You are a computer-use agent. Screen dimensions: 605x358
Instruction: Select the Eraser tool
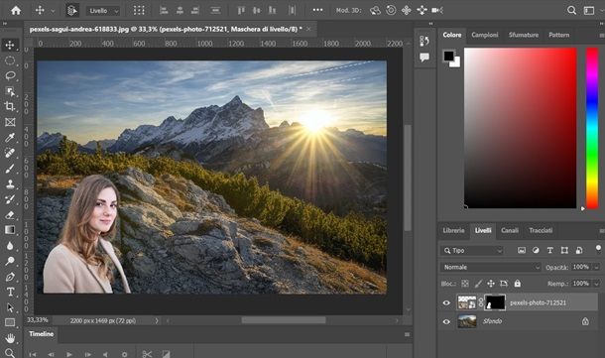[x=10, y=215]
